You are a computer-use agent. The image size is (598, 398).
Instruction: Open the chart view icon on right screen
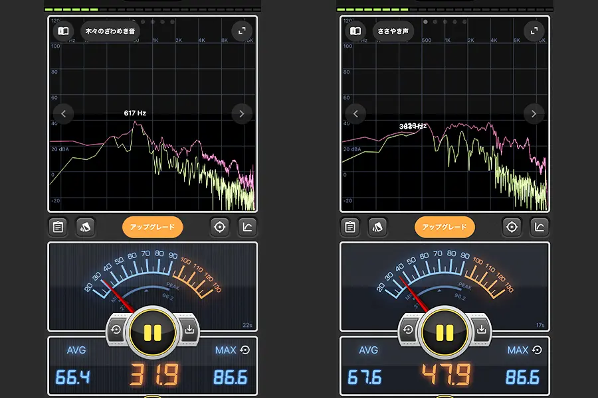click(x=540, y=228)
